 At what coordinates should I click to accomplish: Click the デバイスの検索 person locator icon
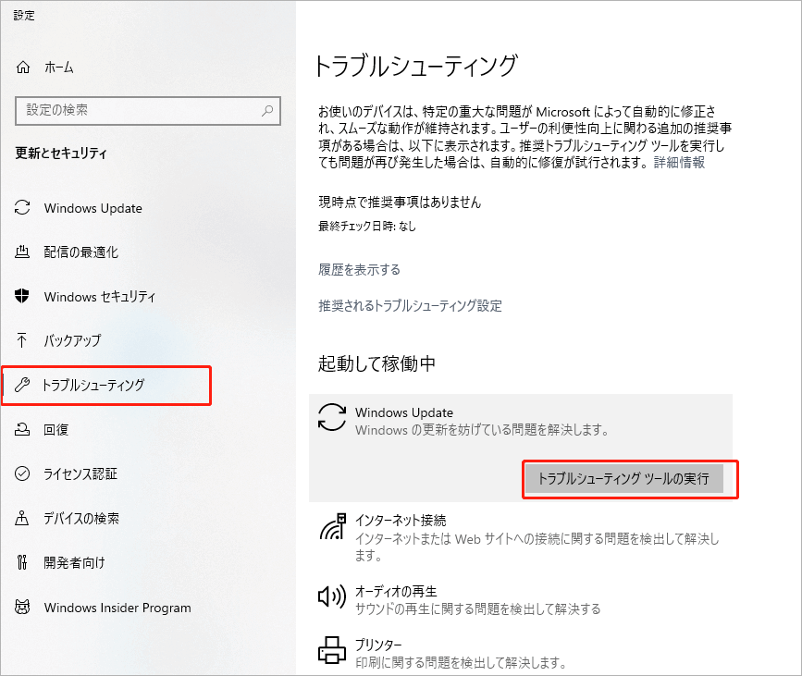tap(22, 518)
